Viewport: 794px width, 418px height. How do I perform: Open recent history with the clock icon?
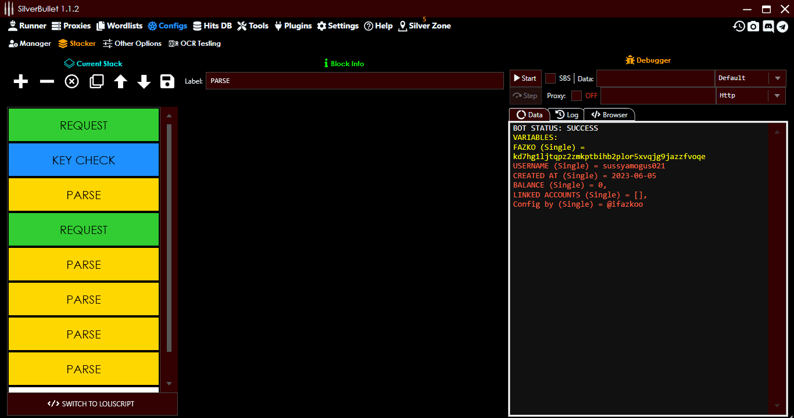pos(738,26)
